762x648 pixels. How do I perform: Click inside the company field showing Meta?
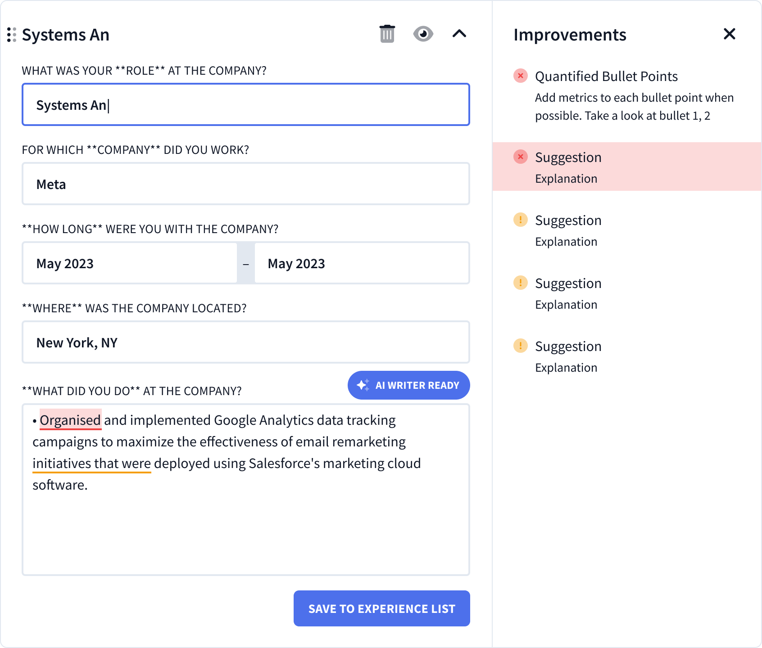tap(245, 184)
